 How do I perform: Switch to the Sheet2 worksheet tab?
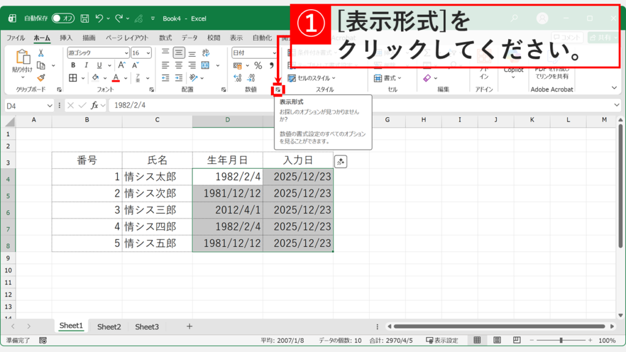pyautogui.click(x=109, y=326)
